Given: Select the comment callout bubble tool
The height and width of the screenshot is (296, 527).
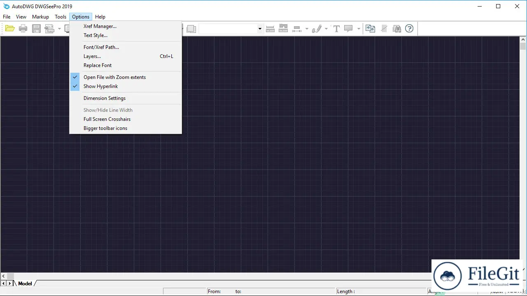Looking at the screenshot, I should [349, 28].
